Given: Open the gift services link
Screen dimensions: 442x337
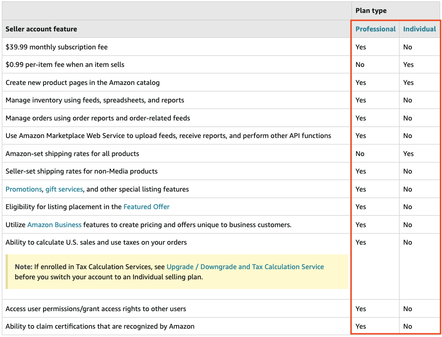Looking at the screenshot, I should (64, 189).
